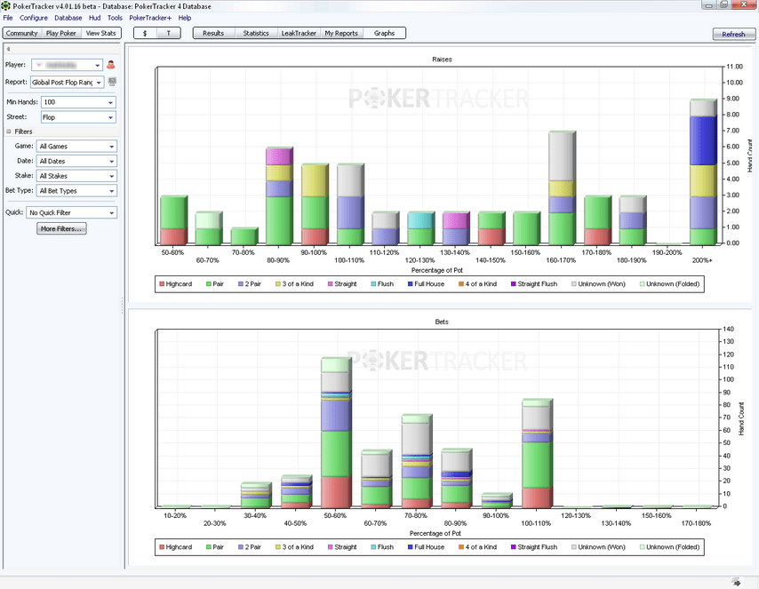
Task: Open the Database menu
Action: pyautogui.click(x=68, y=18)
